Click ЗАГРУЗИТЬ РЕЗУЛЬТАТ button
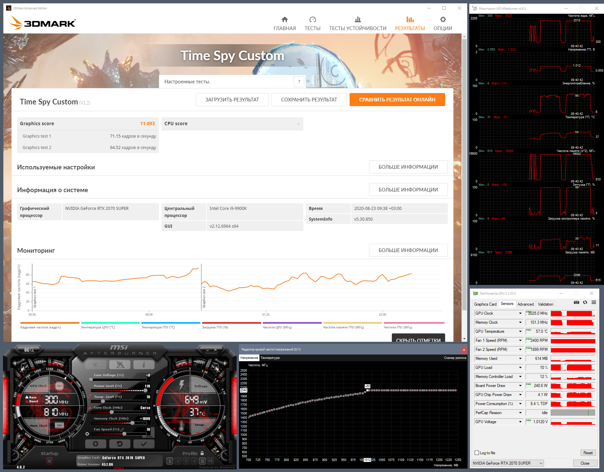This screenshot has width=604, height=472. pos(232,99)
